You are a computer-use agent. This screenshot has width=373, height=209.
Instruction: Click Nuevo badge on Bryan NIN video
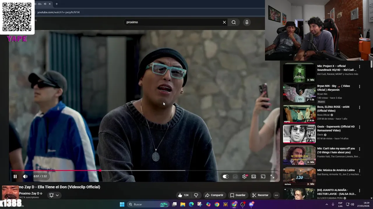tap(321, 102)
